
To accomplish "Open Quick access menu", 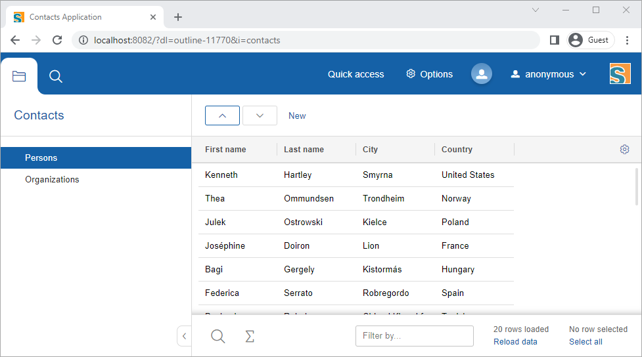I will click(x=355, y=74).
